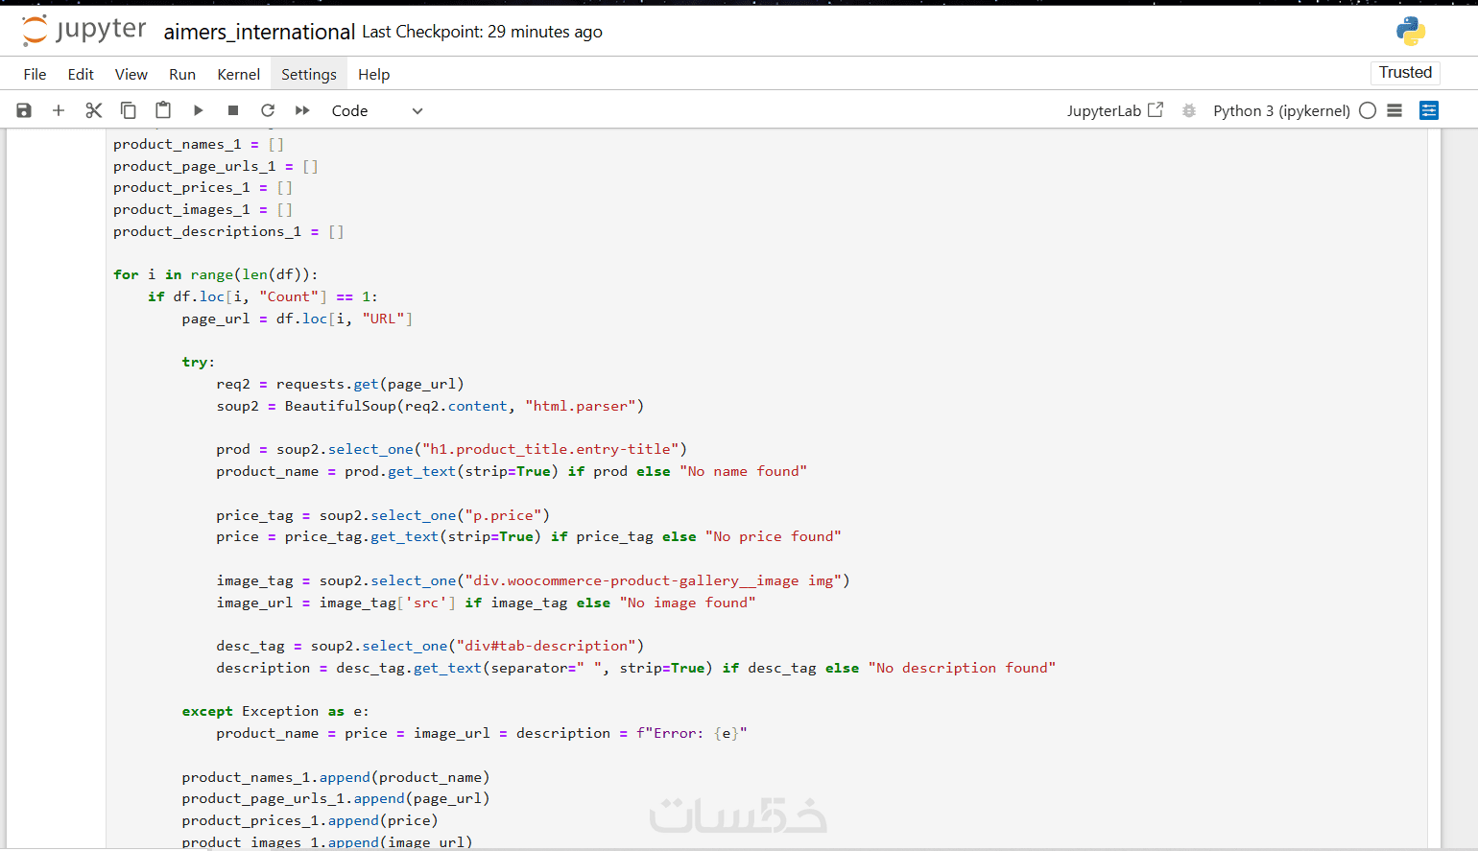Run the current cell
Viewport: 1478px width, 851px height.
tap(198, 110)
